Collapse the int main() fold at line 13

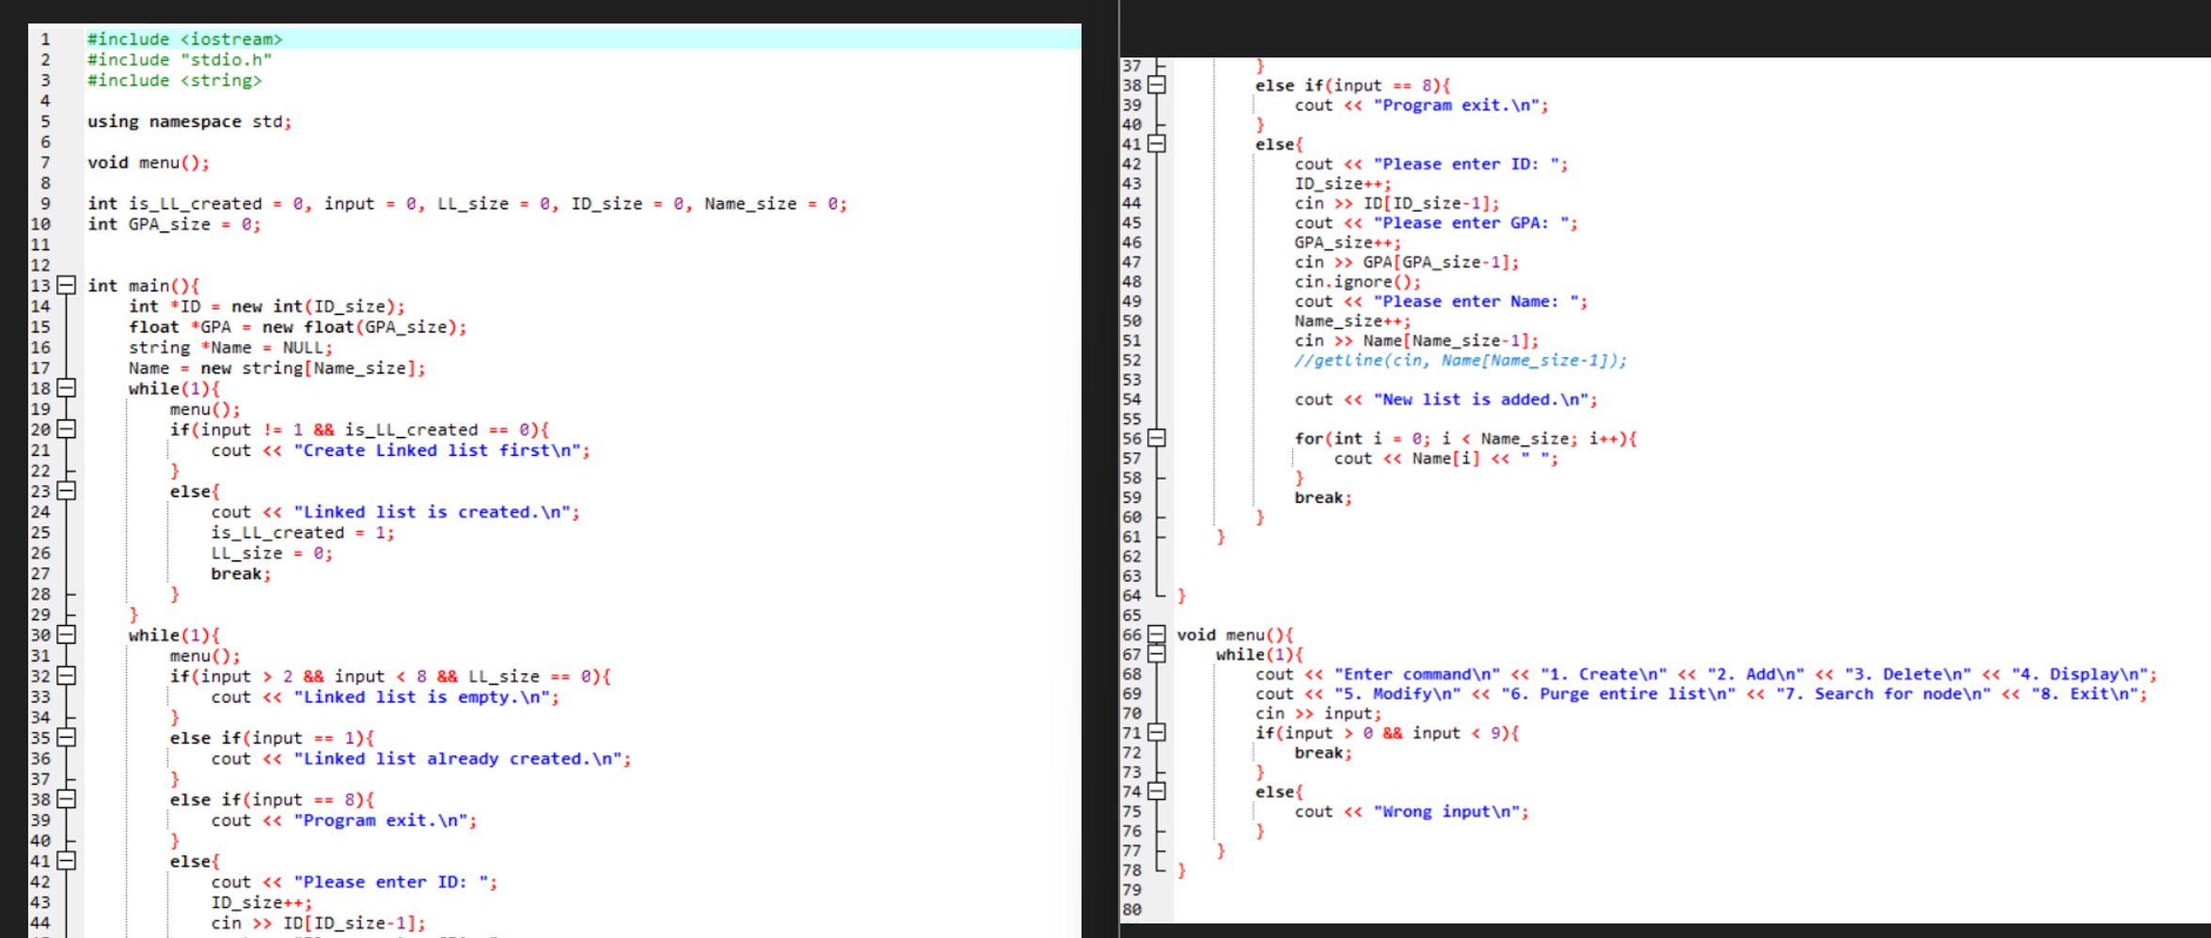coord(66,285)
